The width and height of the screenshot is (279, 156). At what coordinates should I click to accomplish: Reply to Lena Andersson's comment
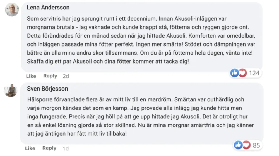point(50,76)
